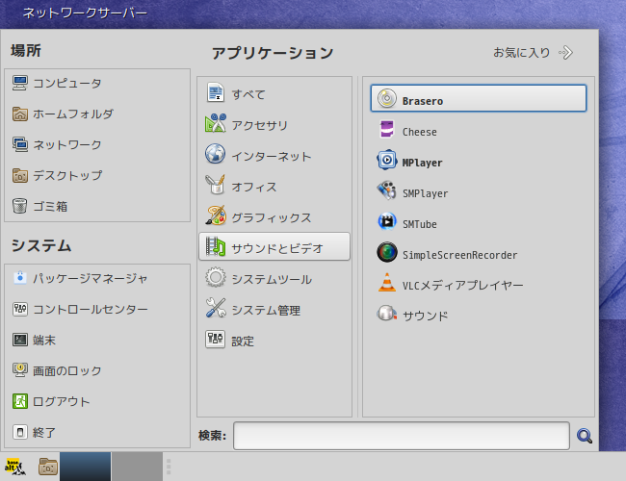Launch the パッケージマネージャ icon

[x=20, y=278]
